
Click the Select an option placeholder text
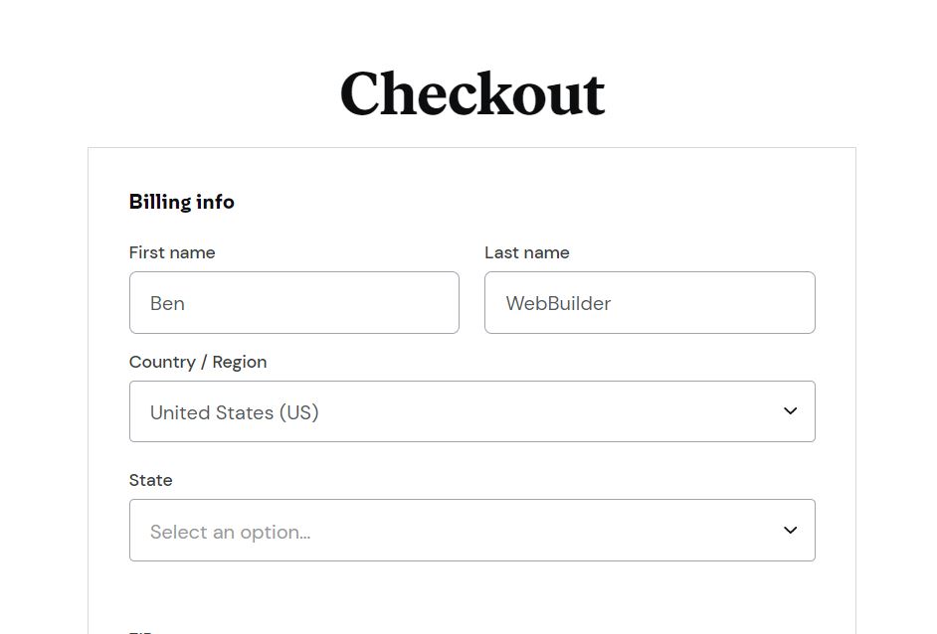coord(231,530)
